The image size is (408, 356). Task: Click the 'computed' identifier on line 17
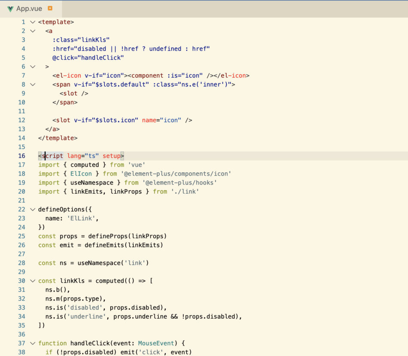tap(85, 165)
